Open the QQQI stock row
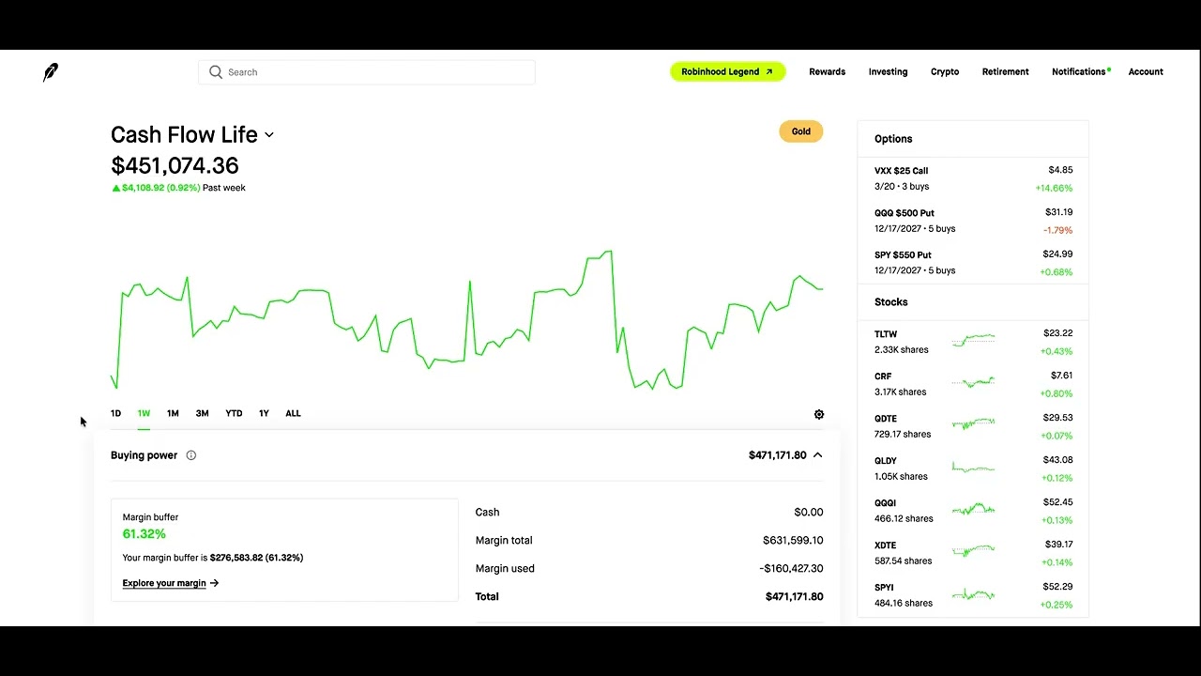 (973, 511)
